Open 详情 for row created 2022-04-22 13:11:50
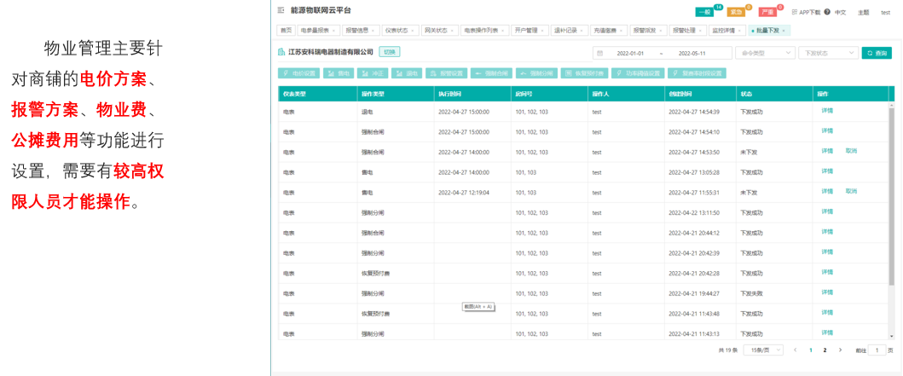 click(827, 211)
